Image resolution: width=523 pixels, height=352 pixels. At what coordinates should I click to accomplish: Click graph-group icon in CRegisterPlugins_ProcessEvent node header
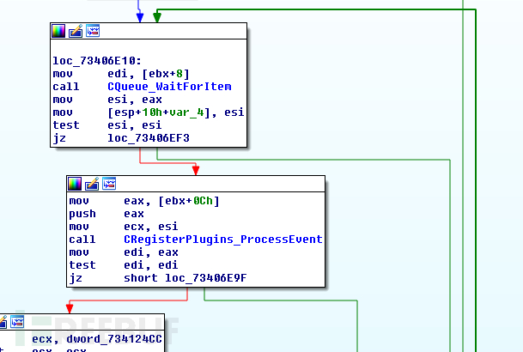click(109, 184)
